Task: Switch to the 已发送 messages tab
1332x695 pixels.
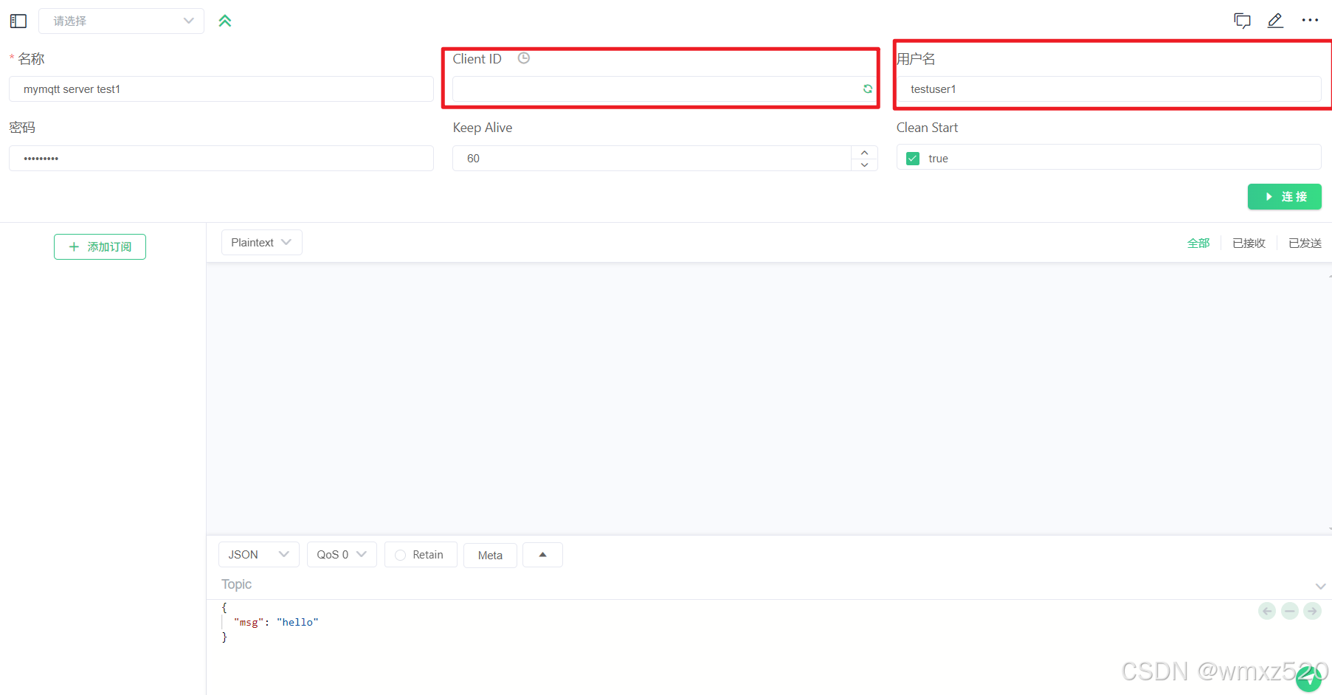Action: [1305, 242]
